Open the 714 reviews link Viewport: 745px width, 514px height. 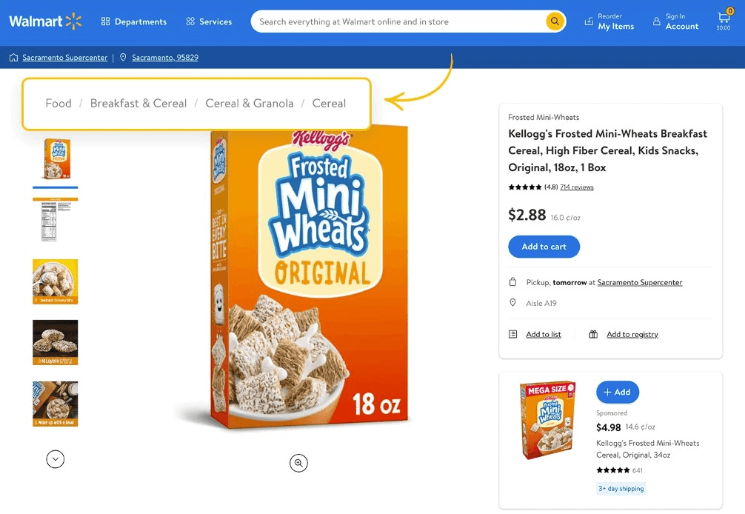pyautogui.click(x=577, y=187)
